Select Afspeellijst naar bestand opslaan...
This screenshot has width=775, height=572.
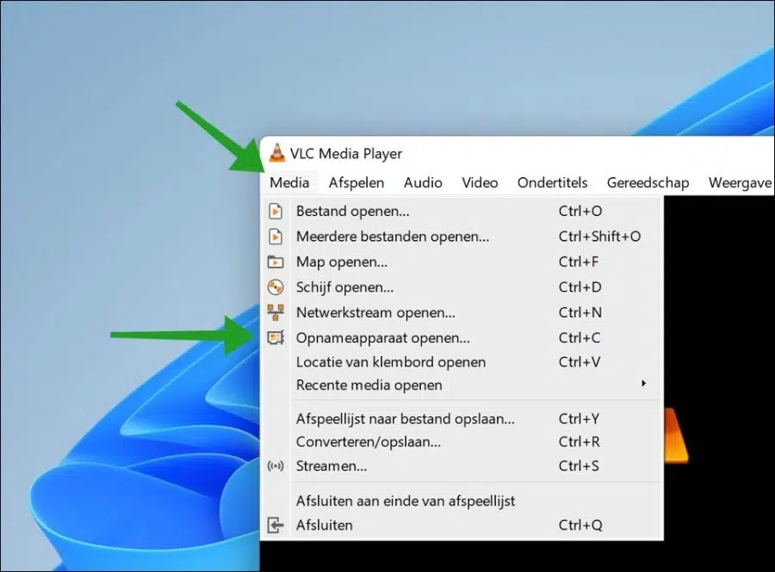462,419
